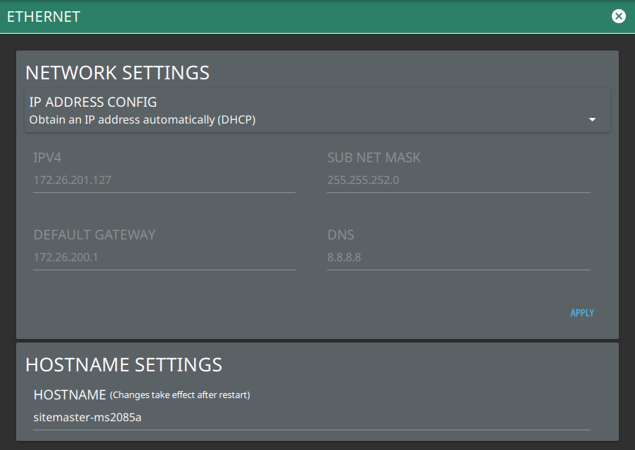Screen dimensions: 635x450
Task: Click the hostname field containing sitemaster-ms2085a
Action: pyautogui.click(x=311, y=418)
